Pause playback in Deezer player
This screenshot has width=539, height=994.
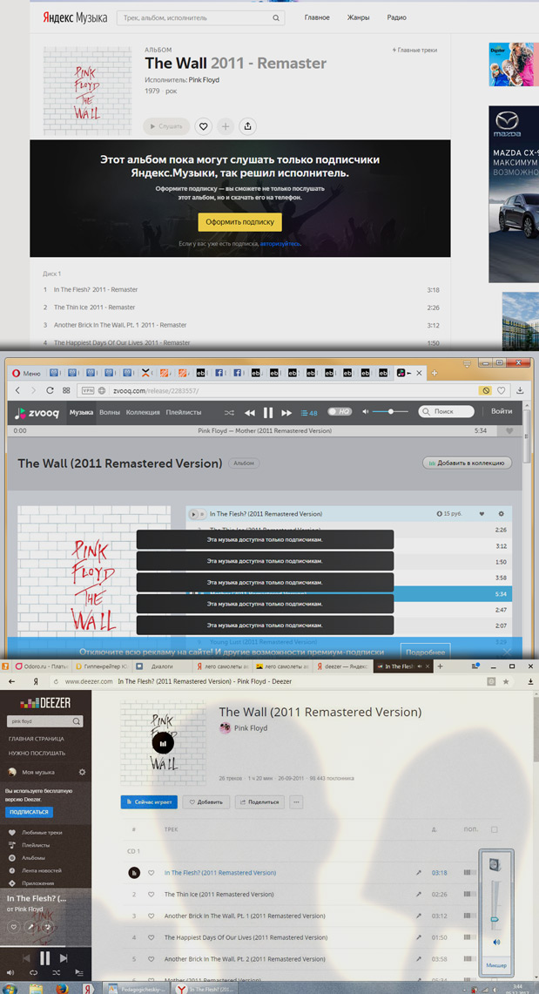tap(44, 958)
